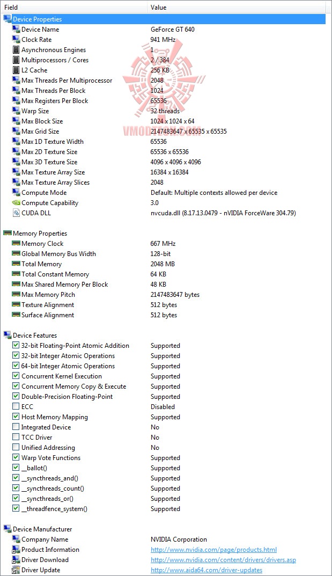Click the 667 MHz memory clock value
The height and width of the screenshot is (576, 332).
tap(163, 244)
